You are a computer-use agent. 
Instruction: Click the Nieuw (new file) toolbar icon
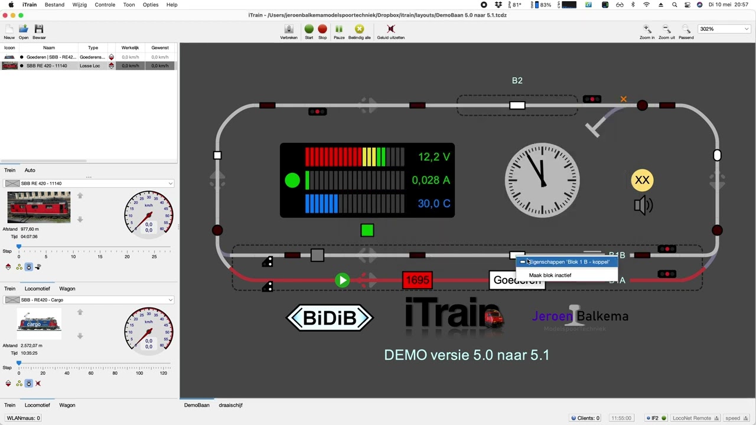pos(9,29)
